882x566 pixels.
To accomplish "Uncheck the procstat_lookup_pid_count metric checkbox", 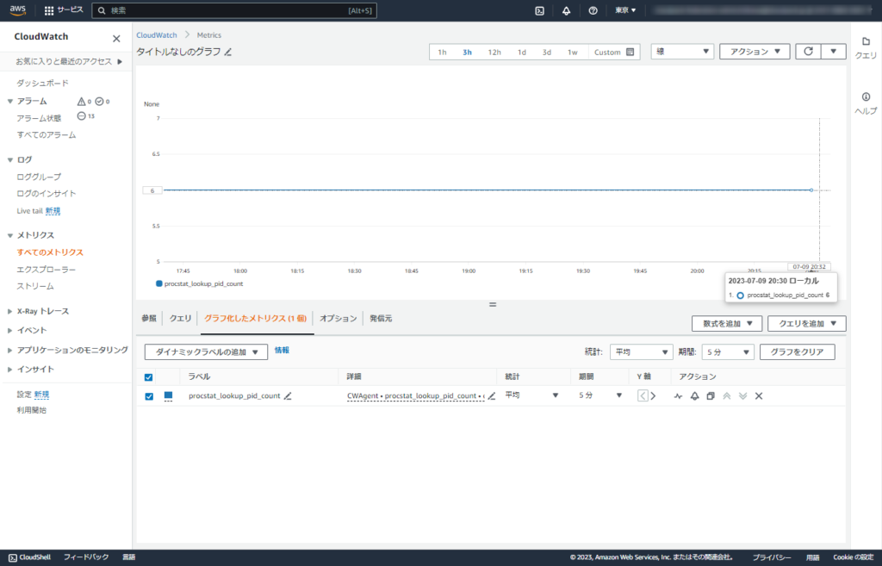I will pyautogui.click(x=146, y=395).
